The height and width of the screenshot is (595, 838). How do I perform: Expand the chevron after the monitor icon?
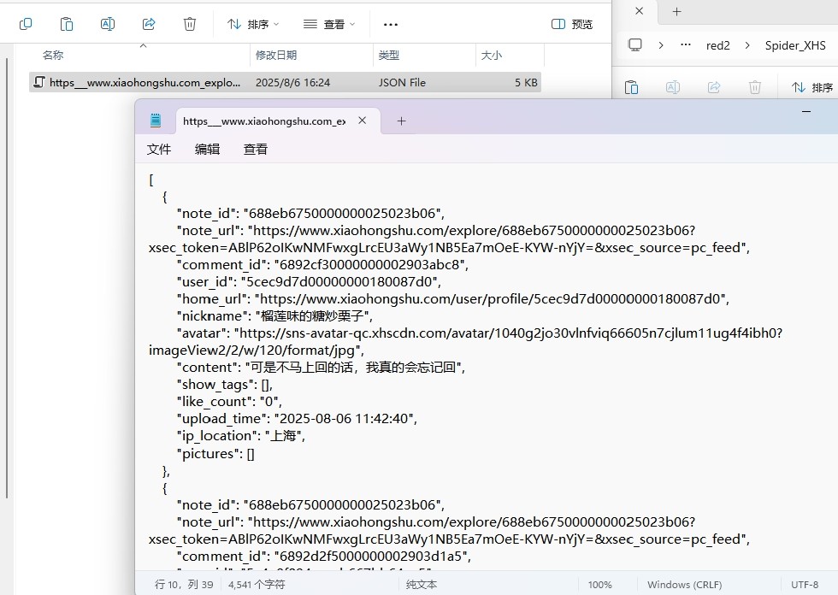click(661, 45)
